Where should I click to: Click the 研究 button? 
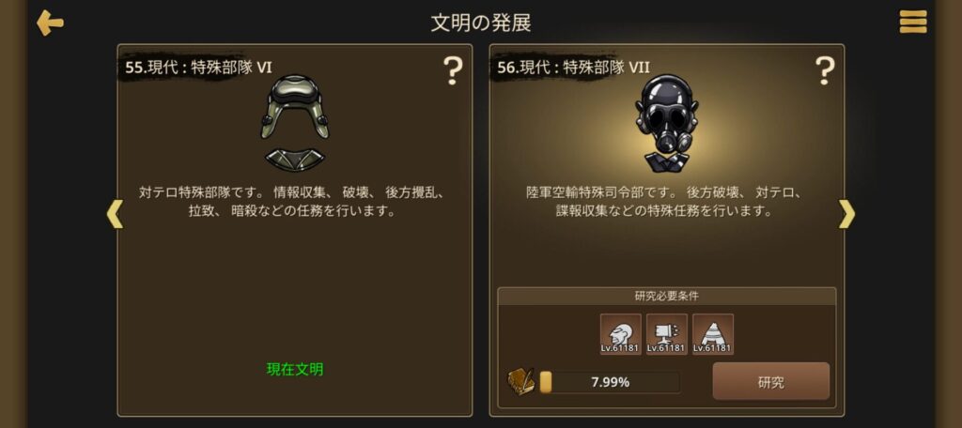click(x=770, y=381)
